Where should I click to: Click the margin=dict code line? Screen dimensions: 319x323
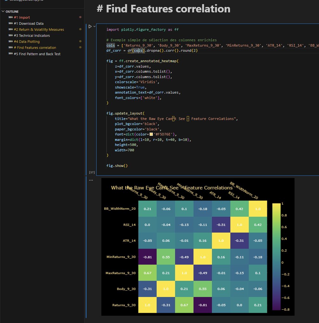[153, 140]
